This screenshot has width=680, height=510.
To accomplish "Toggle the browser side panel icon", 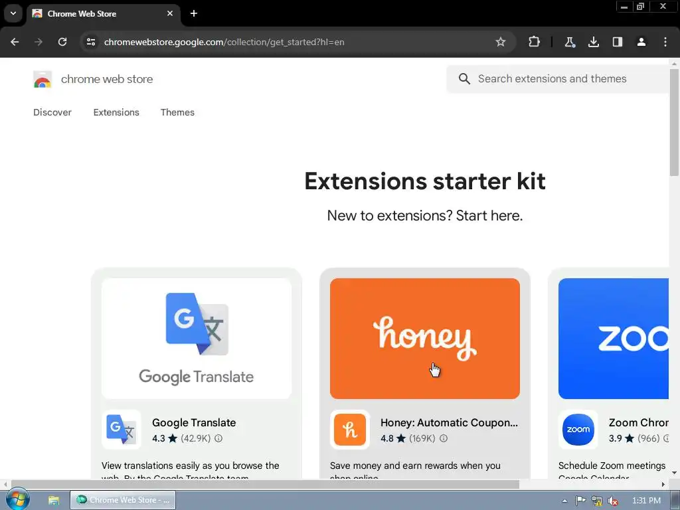I will click(618, 42).
